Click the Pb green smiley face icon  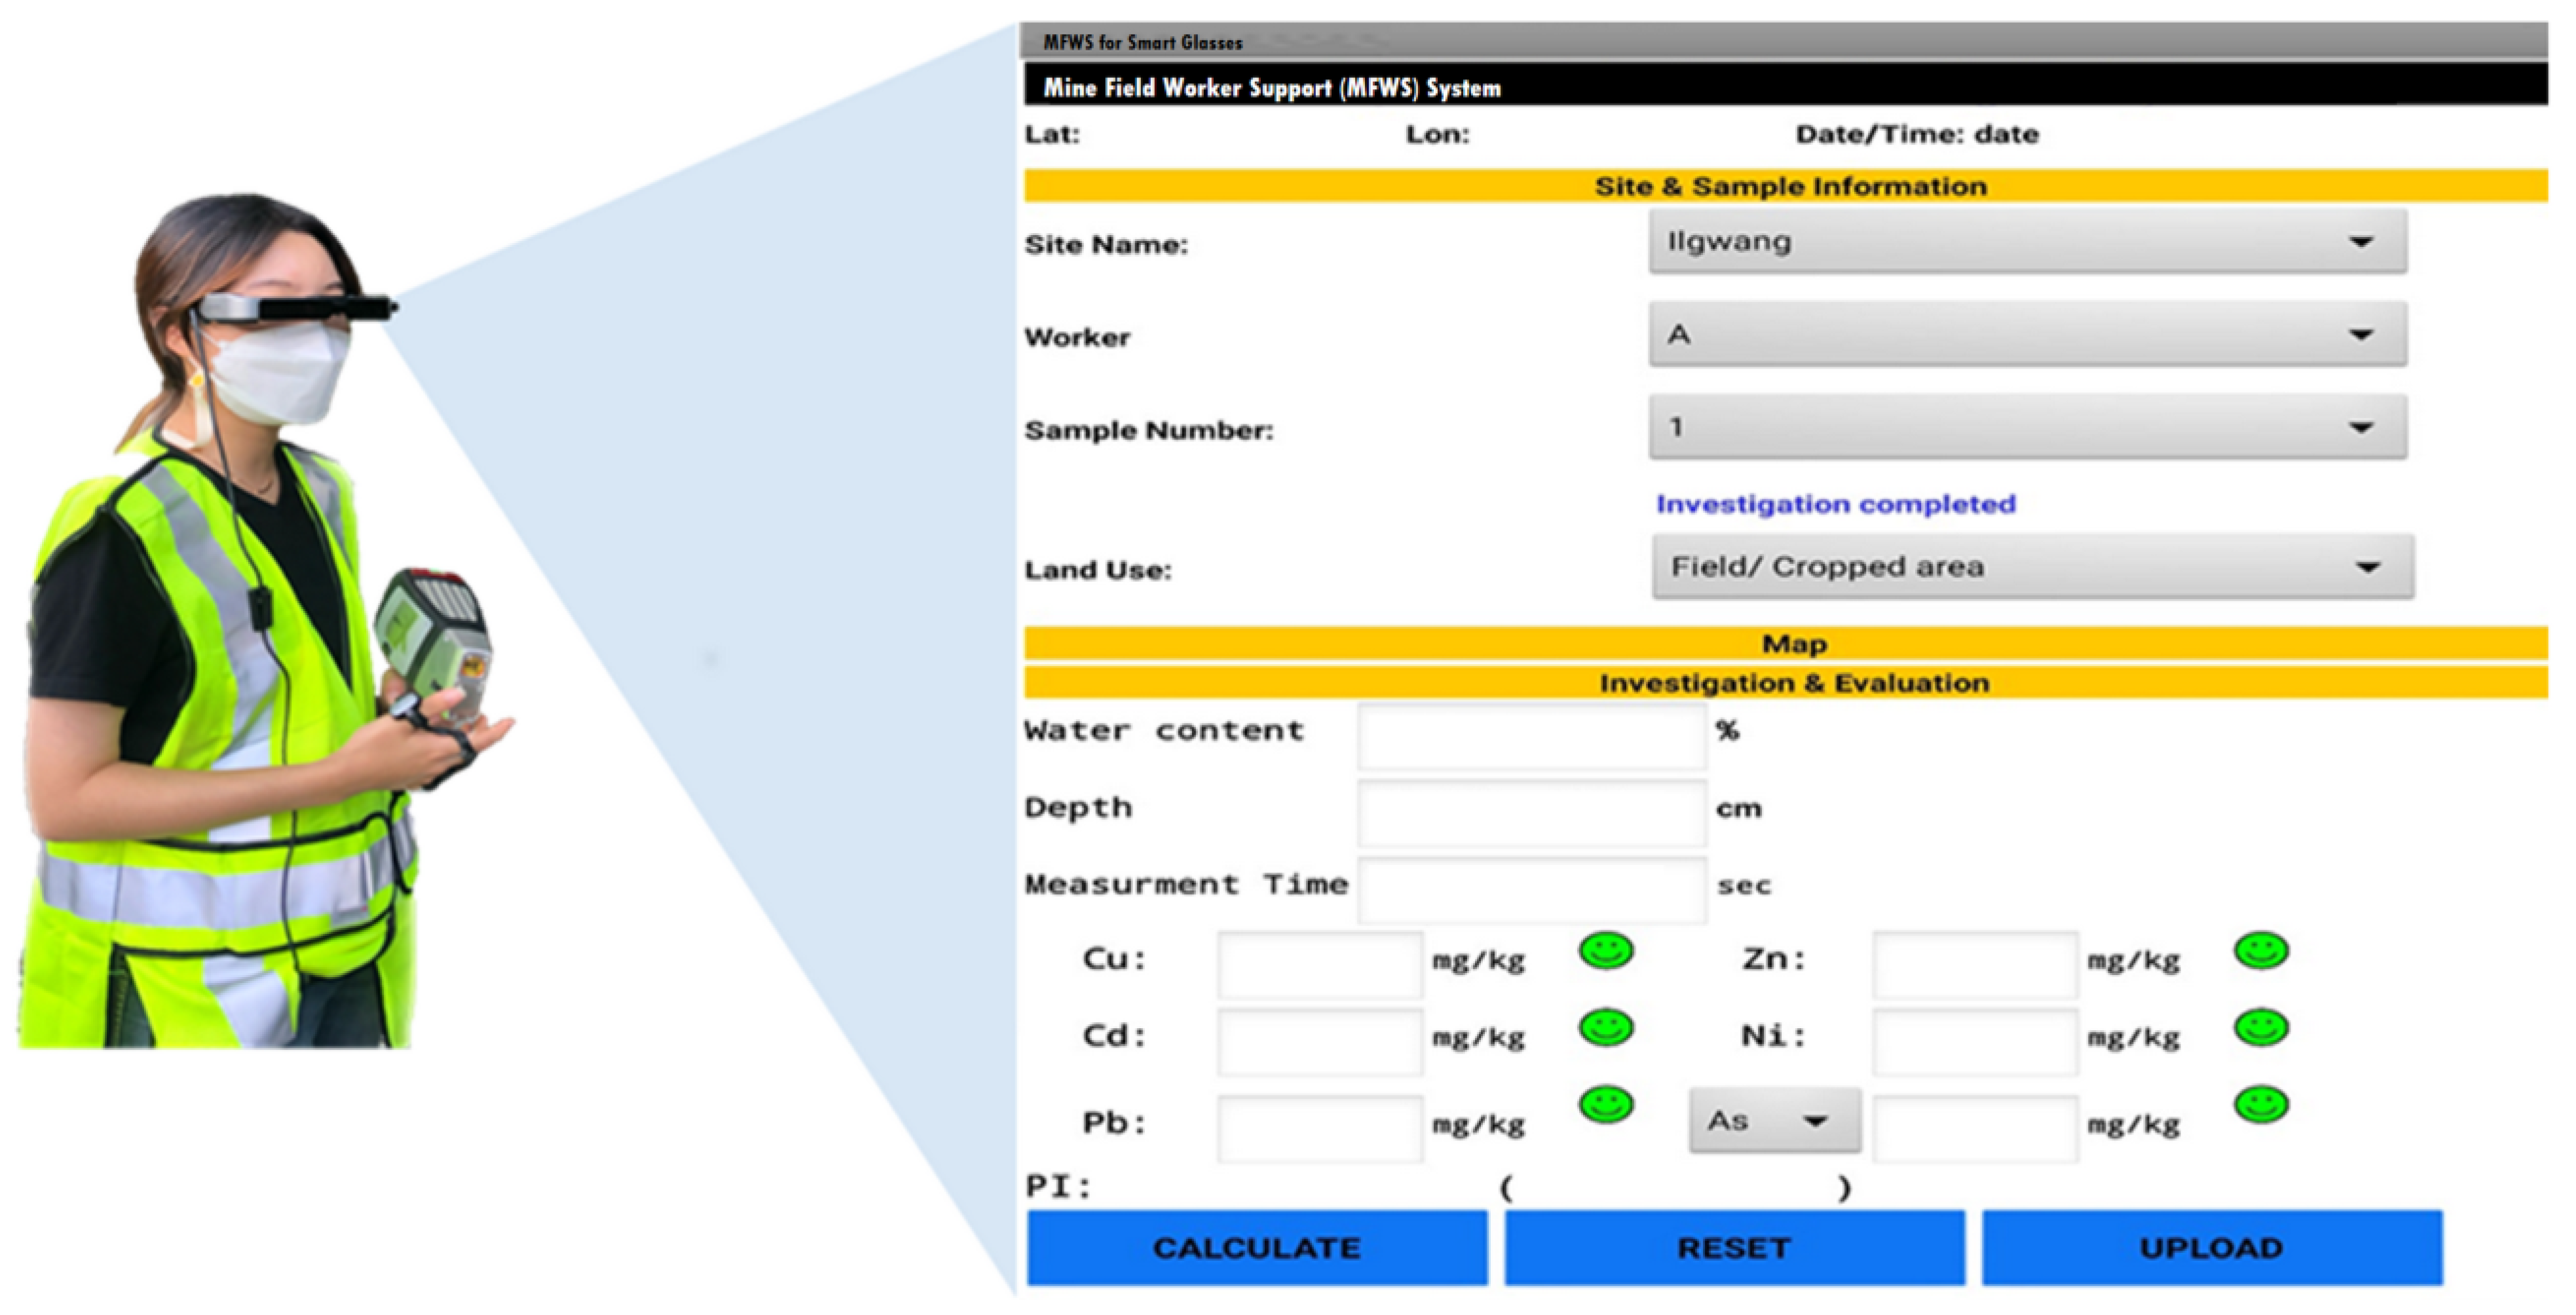[x=1606, y=1106]
